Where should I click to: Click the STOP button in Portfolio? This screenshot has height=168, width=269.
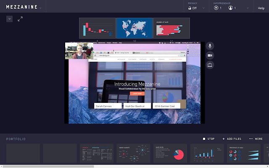208,139
